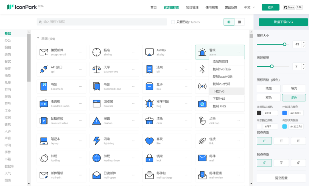The height and width of the screenshot is (186, 309).
Task: Choose the API plug icon
Action: (44, 69)
